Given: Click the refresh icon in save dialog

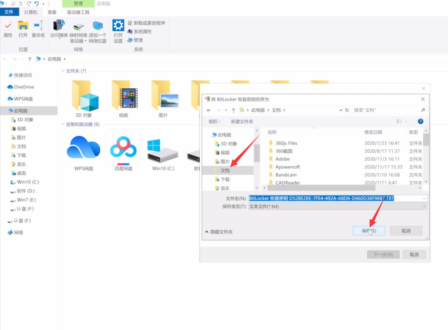Looking at the screenshot, I should tap(347, 110).
